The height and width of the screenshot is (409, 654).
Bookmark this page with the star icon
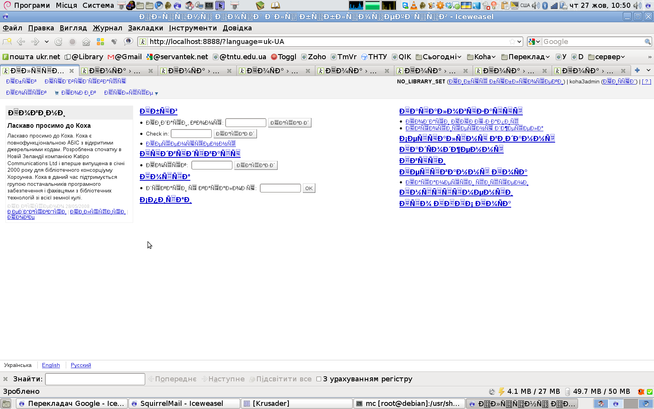click(x=512, y=42)
